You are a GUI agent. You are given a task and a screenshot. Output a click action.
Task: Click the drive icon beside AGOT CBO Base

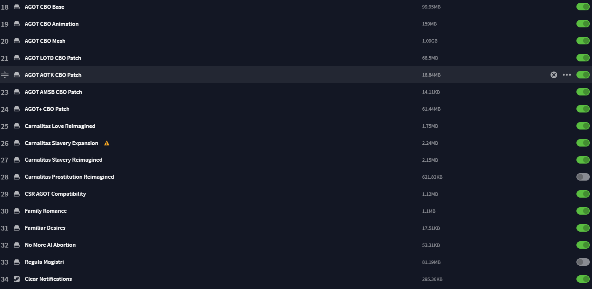click(x=17, y=7)
